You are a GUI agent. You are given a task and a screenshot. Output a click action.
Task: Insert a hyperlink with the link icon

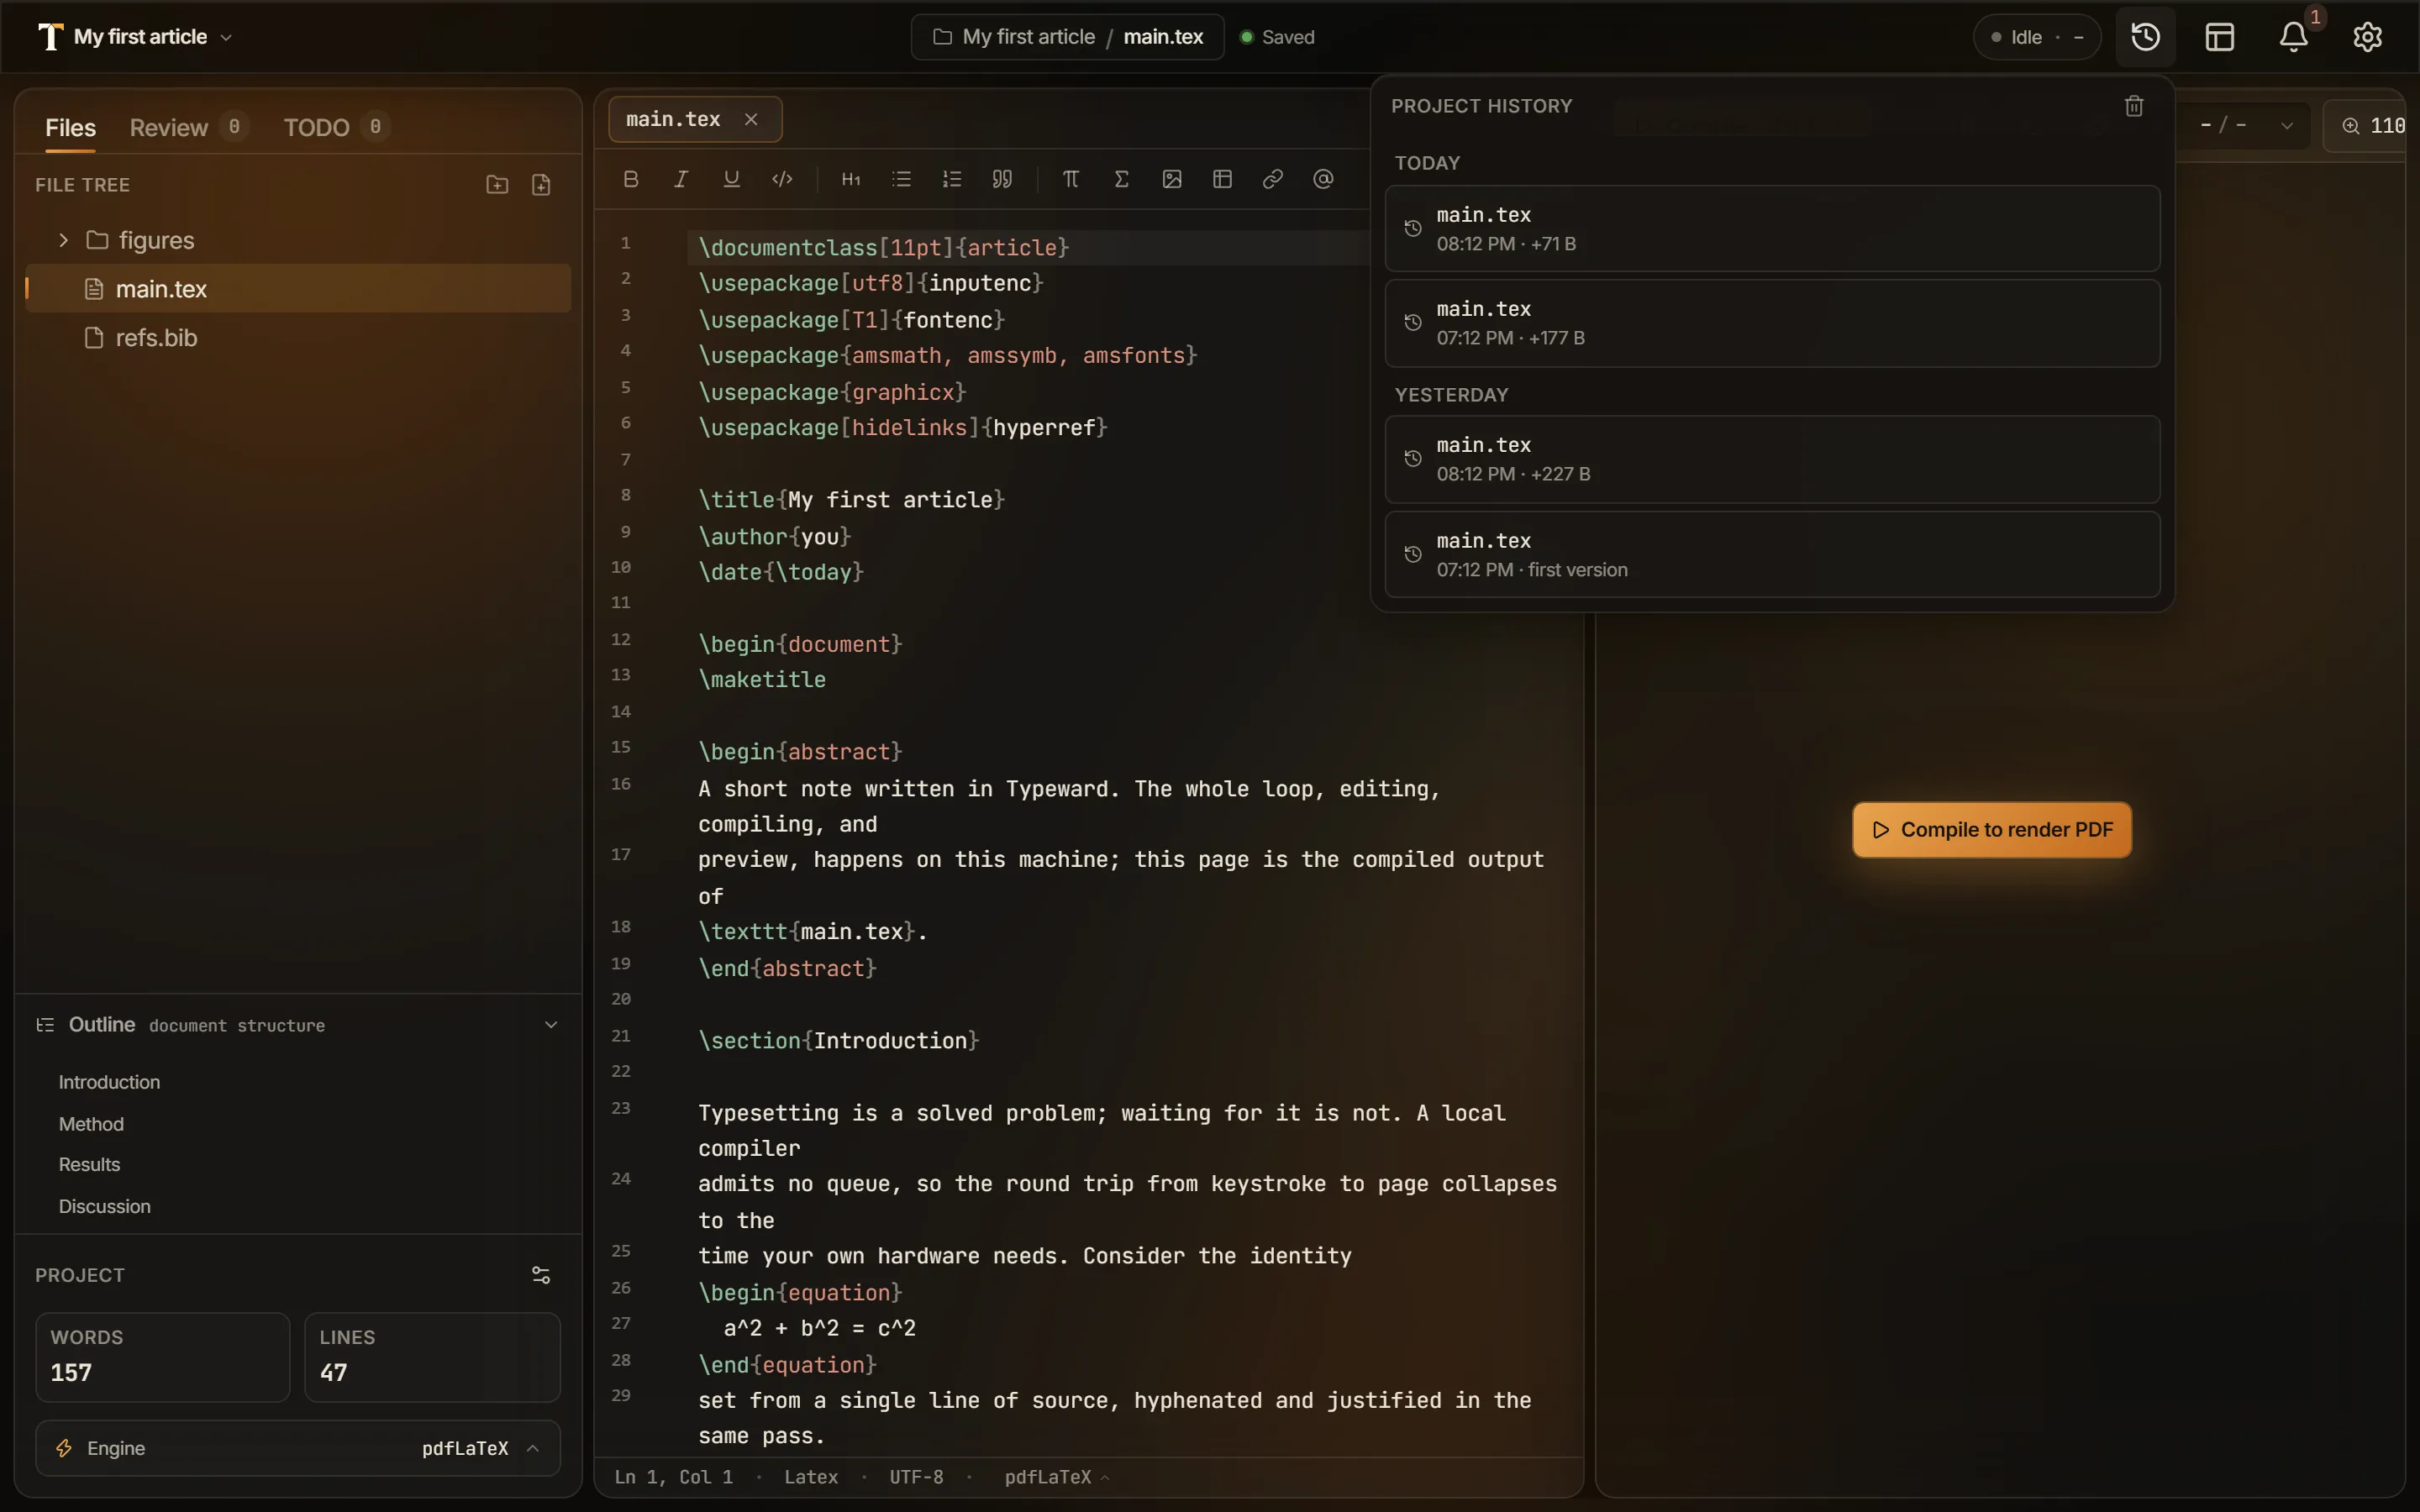[1272, 179]
